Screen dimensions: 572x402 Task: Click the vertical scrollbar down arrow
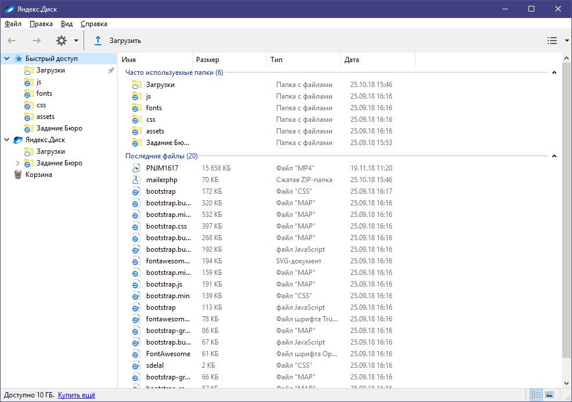point(567,383)
